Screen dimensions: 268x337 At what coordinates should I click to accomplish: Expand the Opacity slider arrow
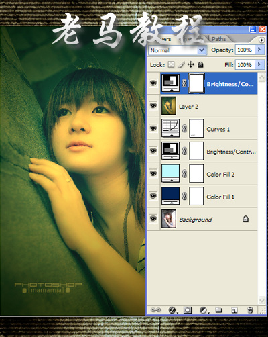click(x=259, y=50)
